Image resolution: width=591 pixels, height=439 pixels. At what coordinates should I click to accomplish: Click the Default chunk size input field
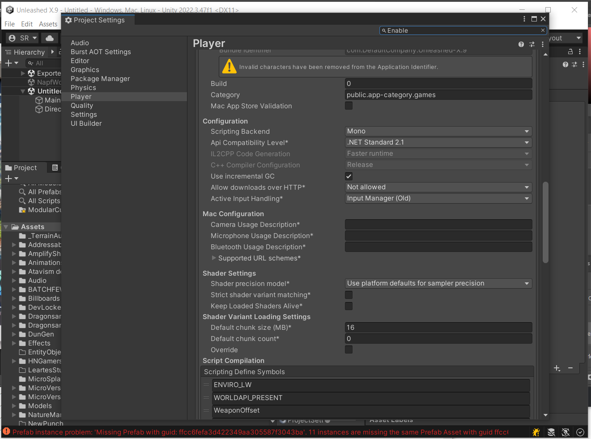(438, 328)
